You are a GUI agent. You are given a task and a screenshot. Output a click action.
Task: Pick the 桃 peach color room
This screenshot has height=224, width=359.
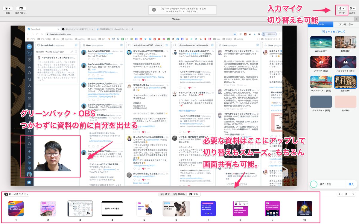[x=345, y=102]
